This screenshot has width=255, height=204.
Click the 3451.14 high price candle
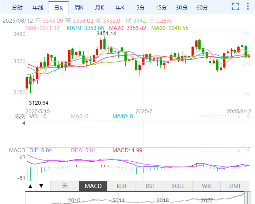(104, 43)
